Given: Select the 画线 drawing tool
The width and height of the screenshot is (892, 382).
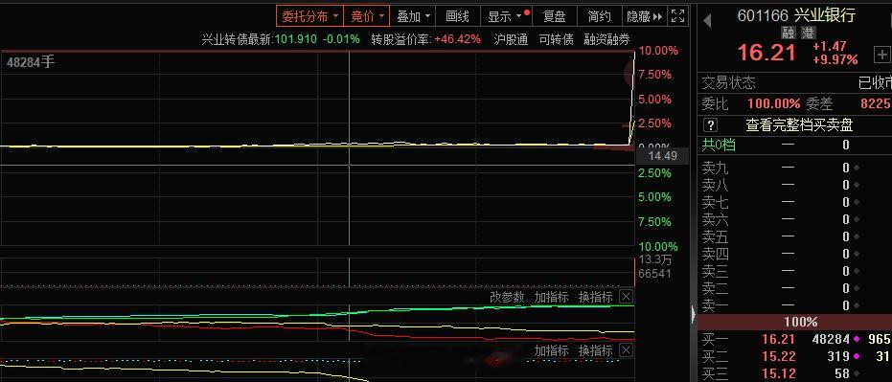Looking at the screenshot, I should pos(457,16).
